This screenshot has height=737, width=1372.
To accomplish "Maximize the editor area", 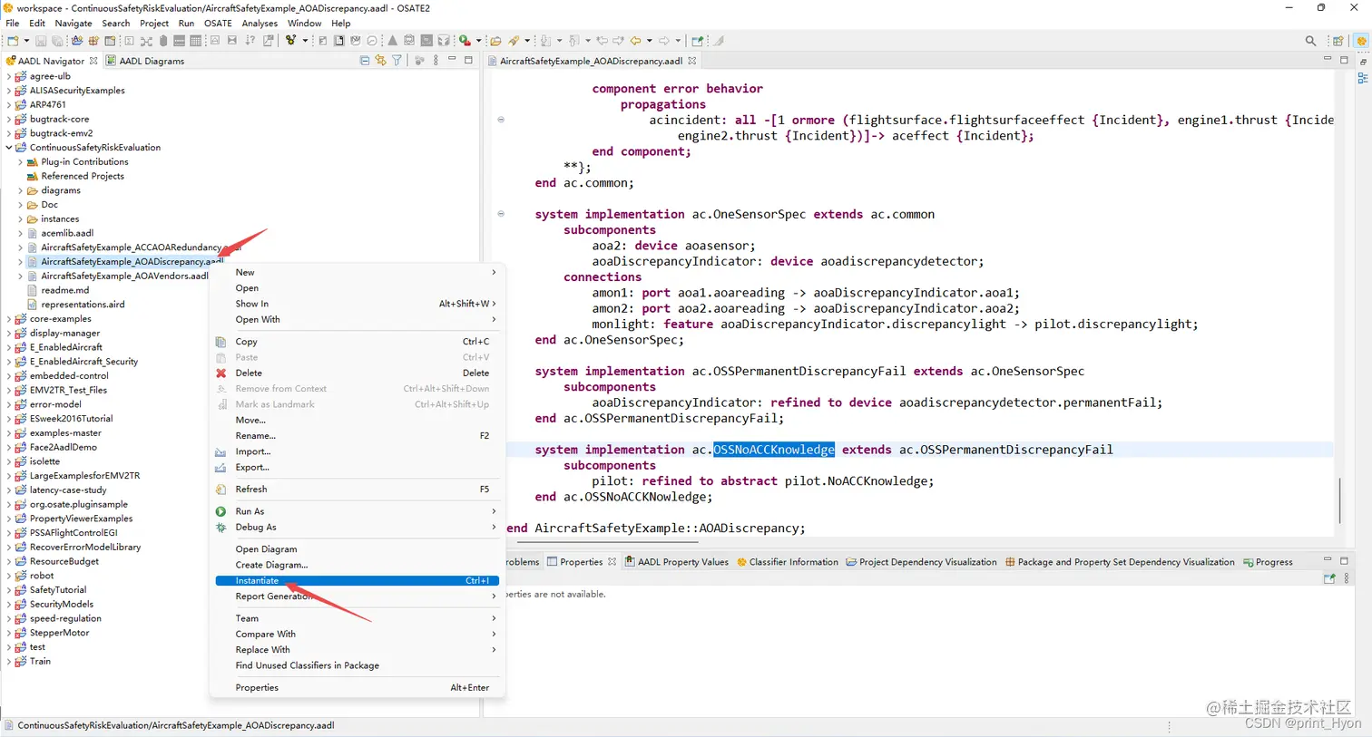I will [x=1344, y=60].
